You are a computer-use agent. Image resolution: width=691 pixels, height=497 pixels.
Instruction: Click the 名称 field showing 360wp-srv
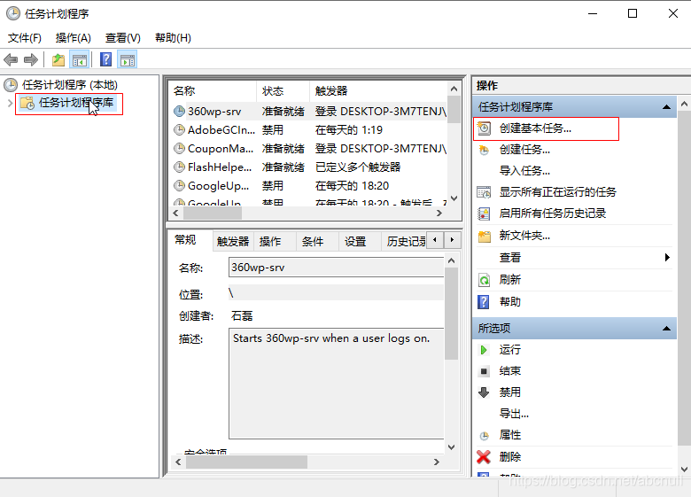336,268
